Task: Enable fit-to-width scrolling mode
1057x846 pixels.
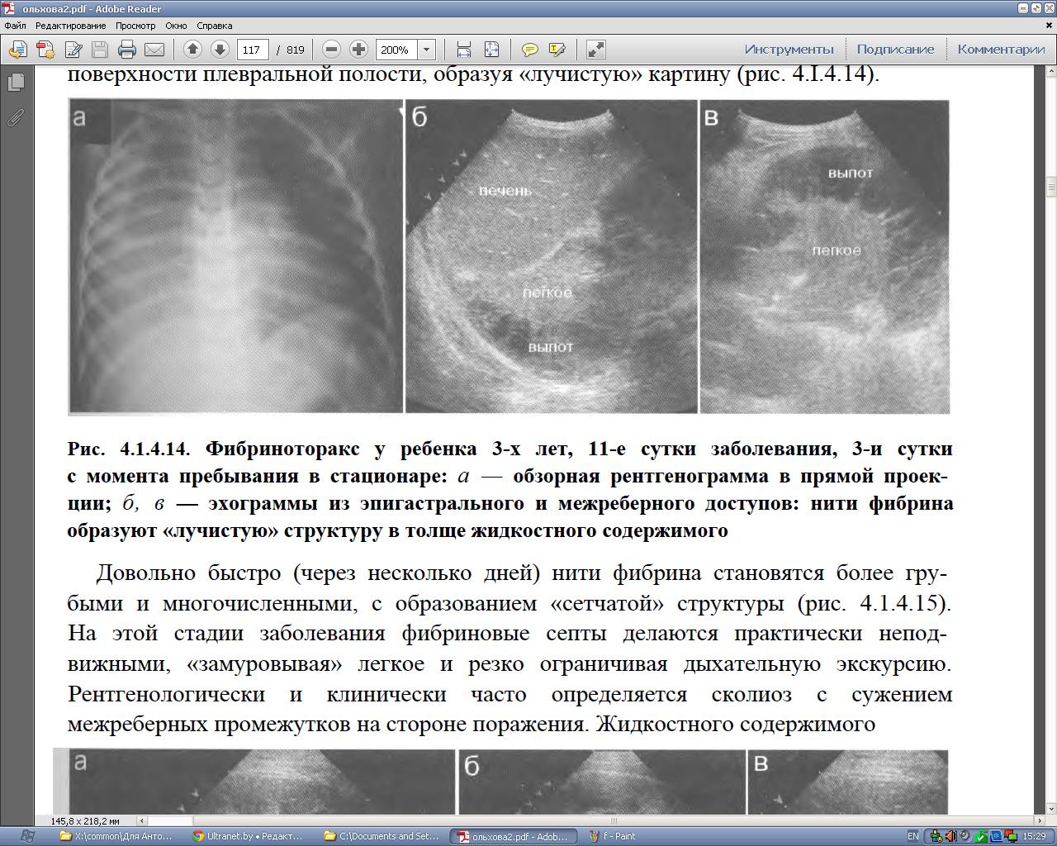Action: (x=463, y=50)
